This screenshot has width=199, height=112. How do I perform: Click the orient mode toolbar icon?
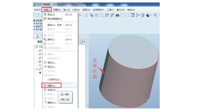[143, 15]
